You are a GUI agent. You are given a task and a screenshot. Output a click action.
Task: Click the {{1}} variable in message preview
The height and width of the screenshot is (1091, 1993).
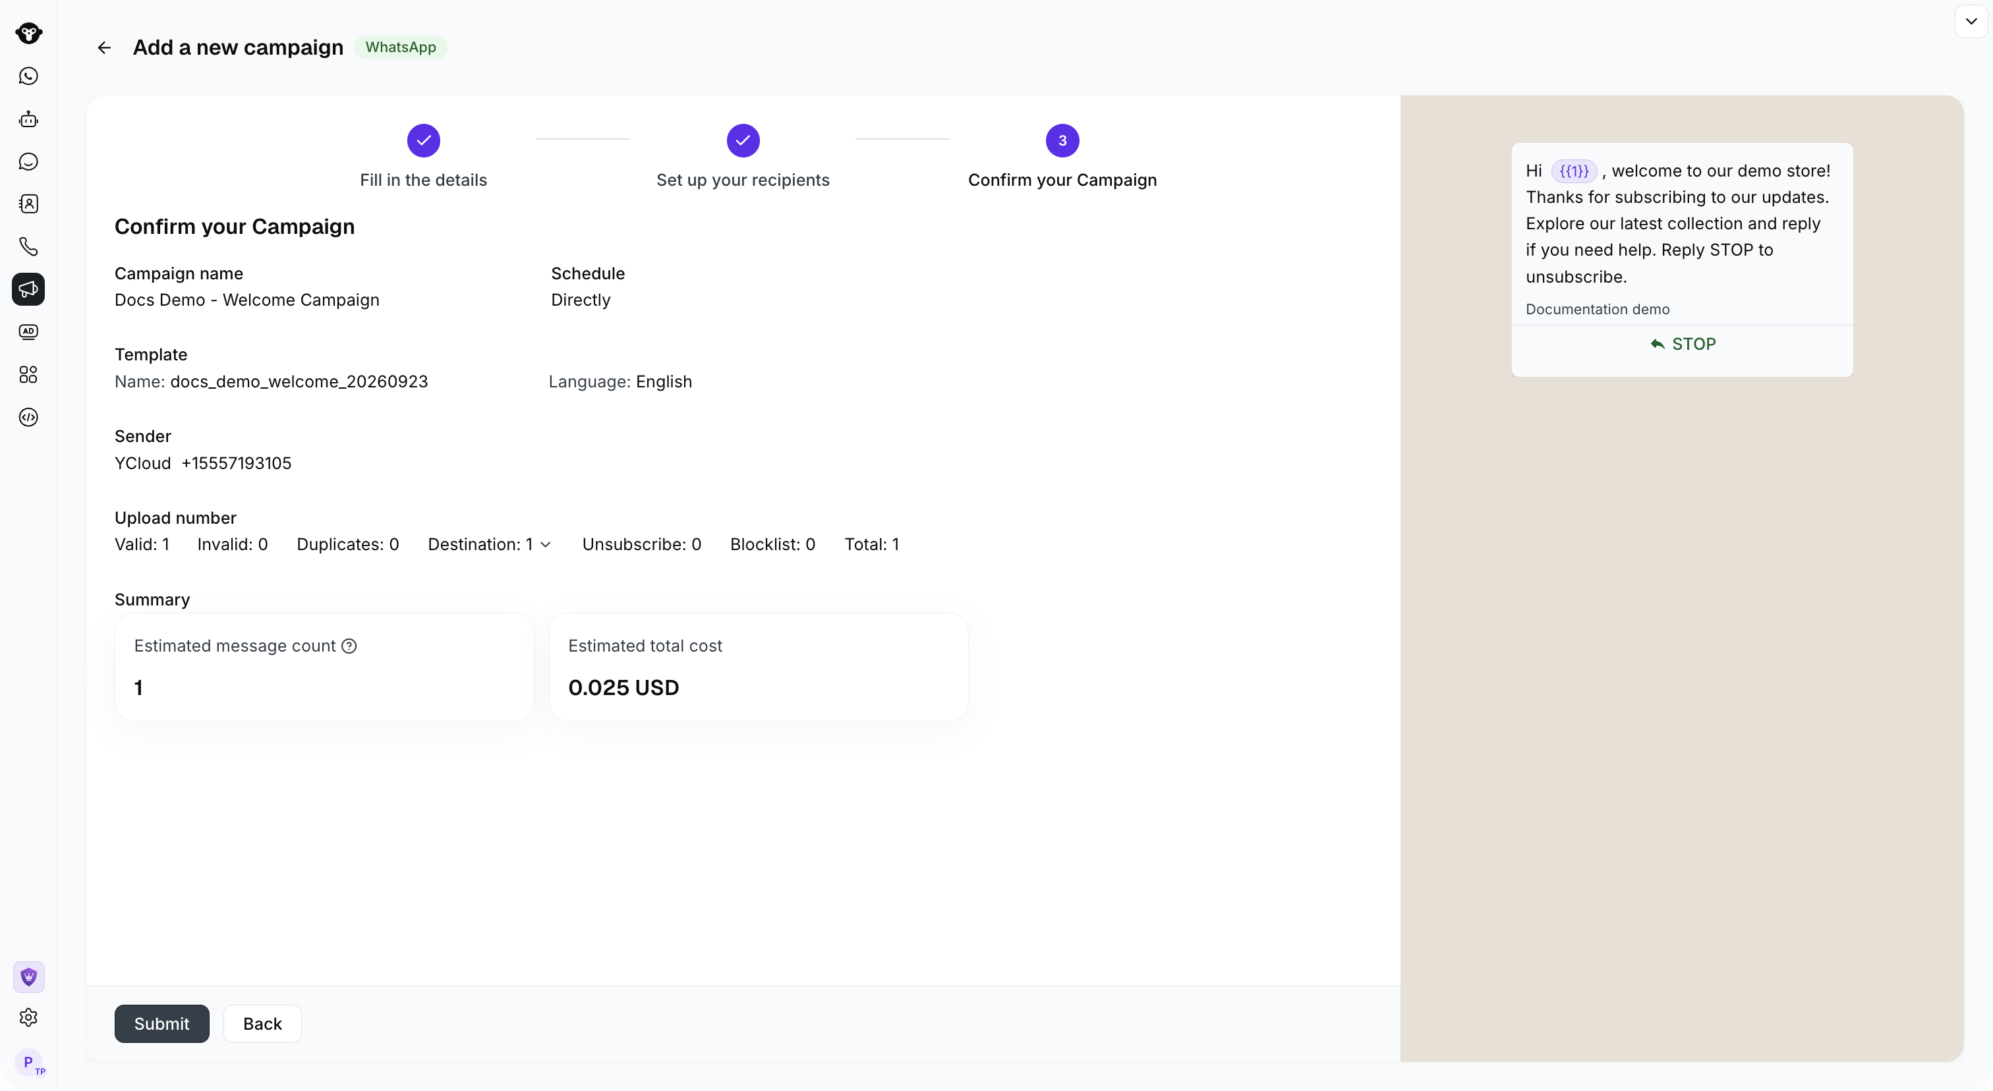[x=1574, y=171]
